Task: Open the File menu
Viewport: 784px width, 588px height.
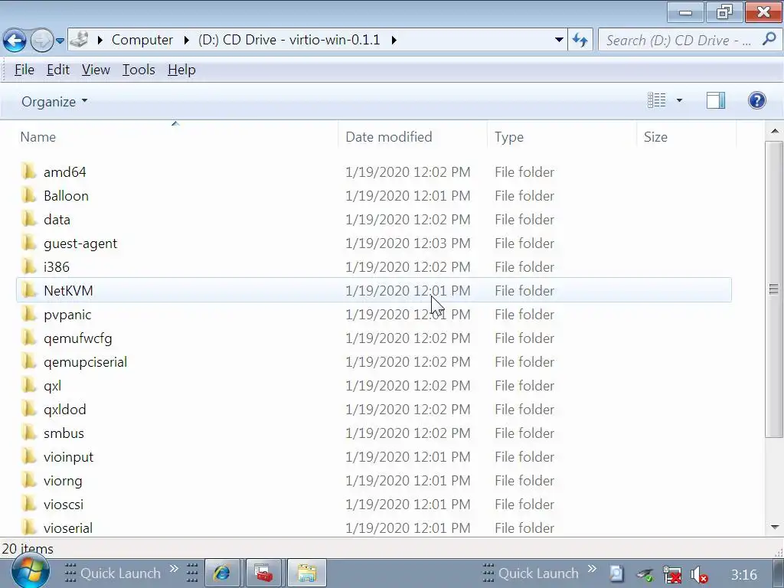Action: tap(24, 70)
